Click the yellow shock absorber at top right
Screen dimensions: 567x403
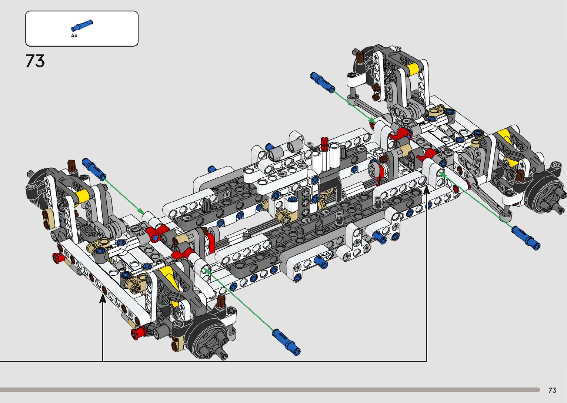413,69
